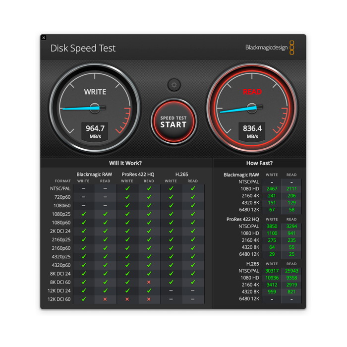
Task: Click the 25943 H.265 NTSC/PAL read value
Action: 291,271
